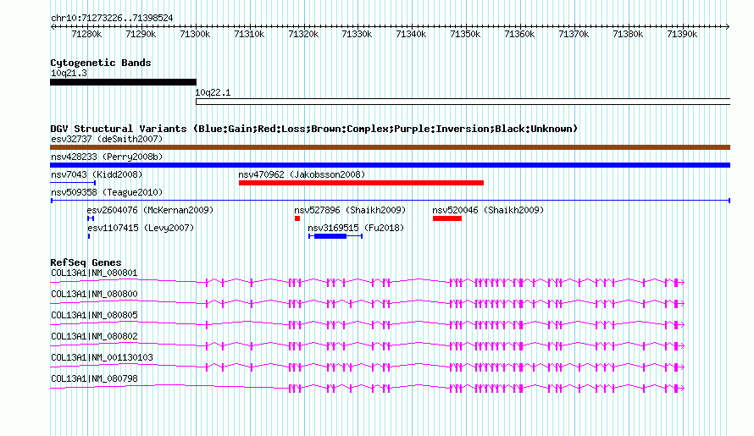The height and width of the screenshot is (436, 754).
Task: Open the COL13A1|NM_080800 transcript label
Action: click(94, 295)
